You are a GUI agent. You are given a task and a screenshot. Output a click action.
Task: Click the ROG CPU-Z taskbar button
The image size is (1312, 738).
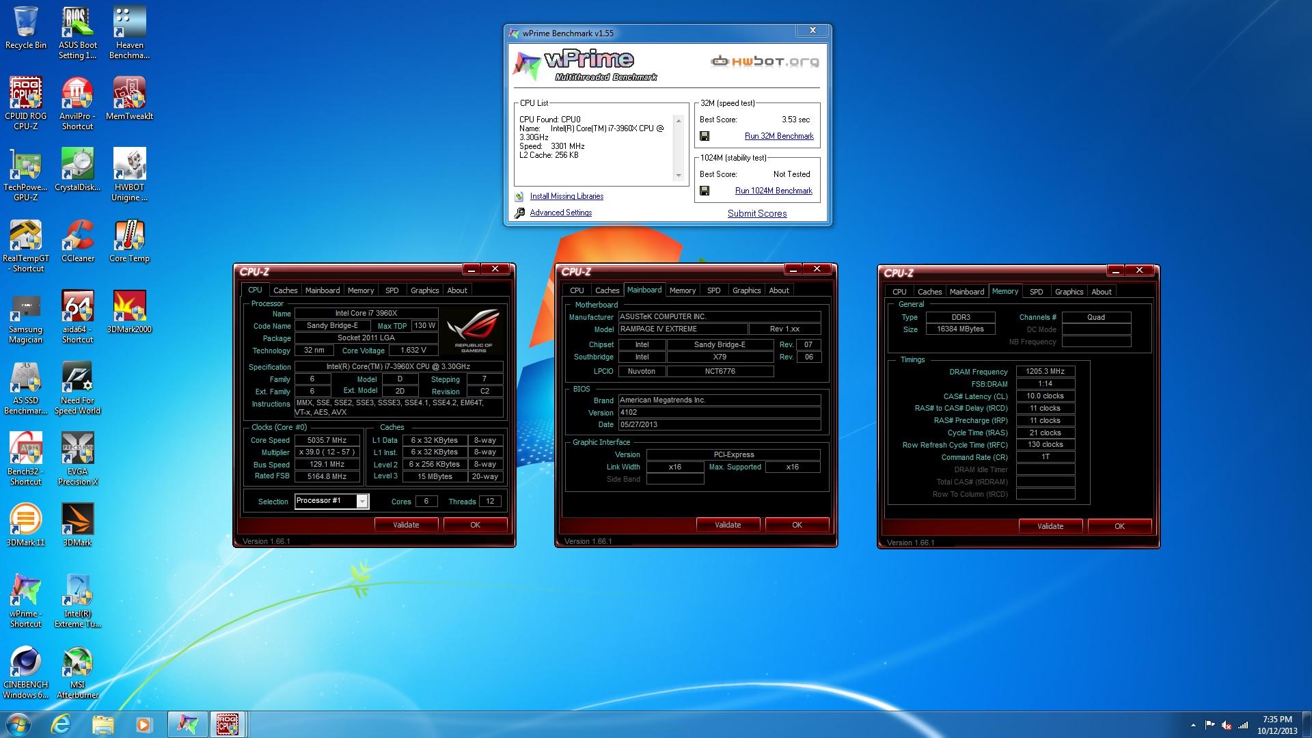[x=228, y=724]
